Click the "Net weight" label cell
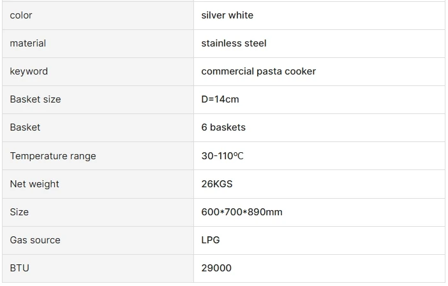The height and width of the screenshot is (286, 448). click(34, 184)
